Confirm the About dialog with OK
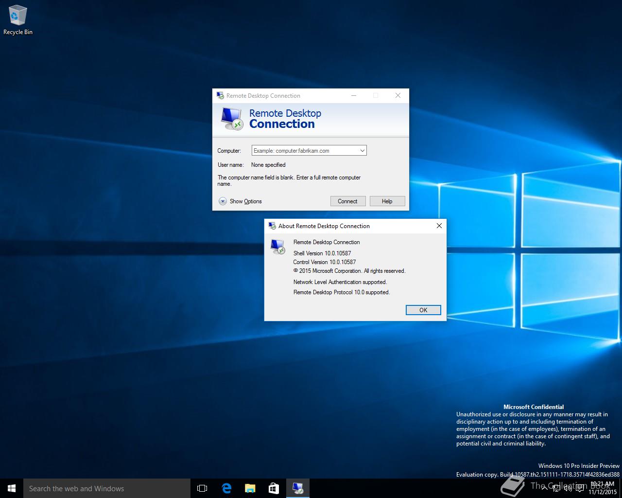 [x=423, y=310]
